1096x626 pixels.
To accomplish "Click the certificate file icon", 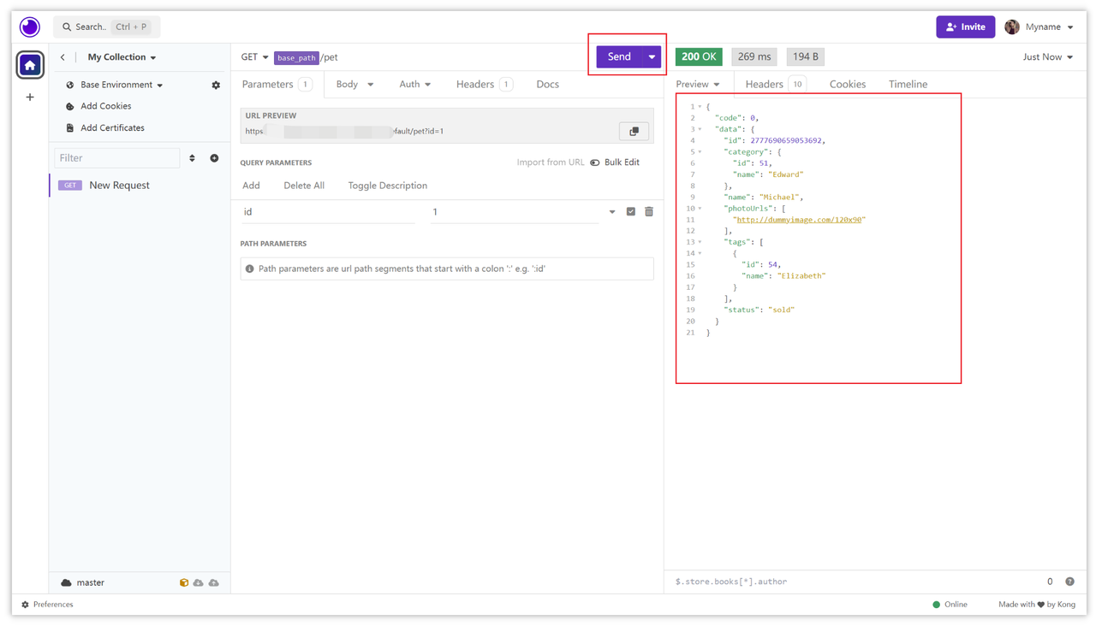I will [70, 127].
